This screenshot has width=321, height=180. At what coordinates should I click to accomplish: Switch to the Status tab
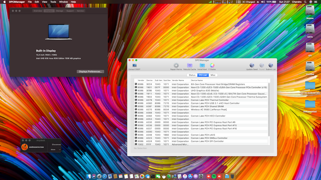192,75
